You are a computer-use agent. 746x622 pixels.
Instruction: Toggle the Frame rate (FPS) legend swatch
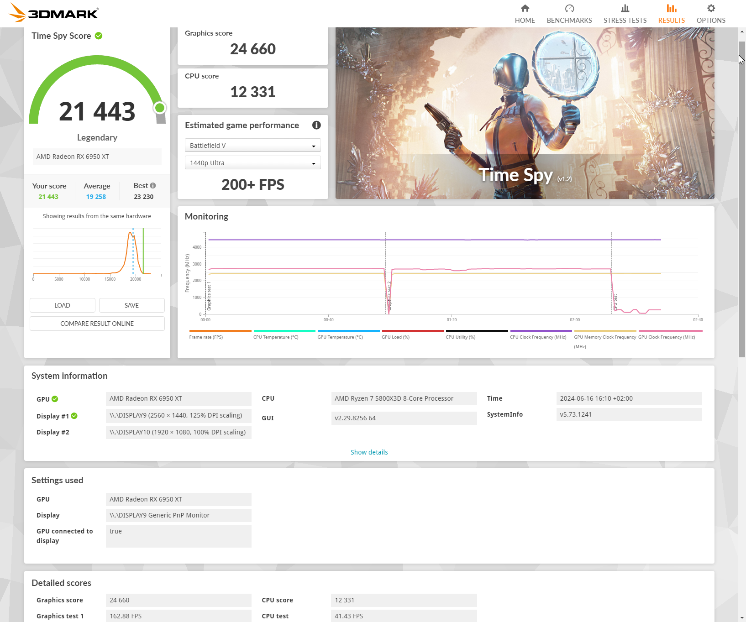point(220,331)
